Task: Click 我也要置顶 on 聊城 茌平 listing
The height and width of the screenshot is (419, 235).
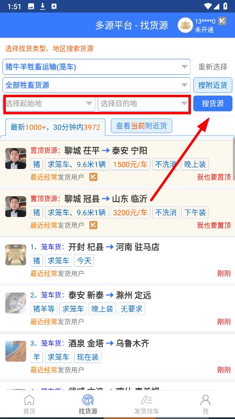Action: tap(214, 177)
